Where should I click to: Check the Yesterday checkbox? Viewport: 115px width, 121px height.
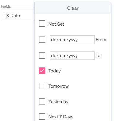click(x=42, y=101)
